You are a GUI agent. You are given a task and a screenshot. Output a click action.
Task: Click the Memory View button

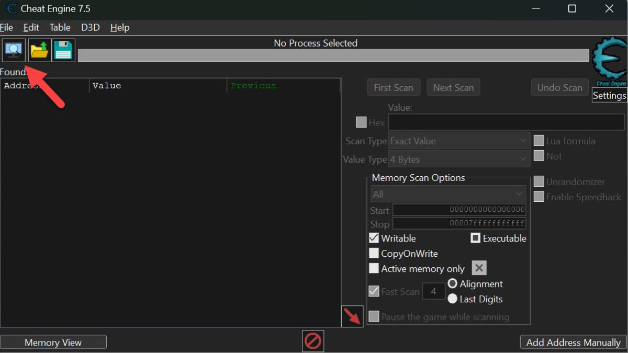coord(53,343)
